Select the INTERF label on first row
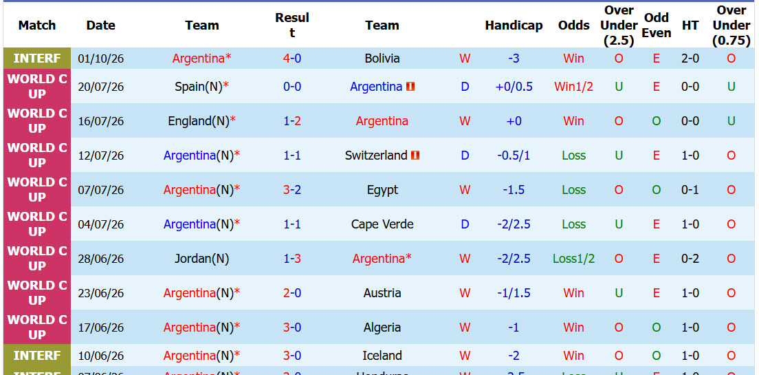The width and height of the screenshot is (759, 375). [37, 58]
